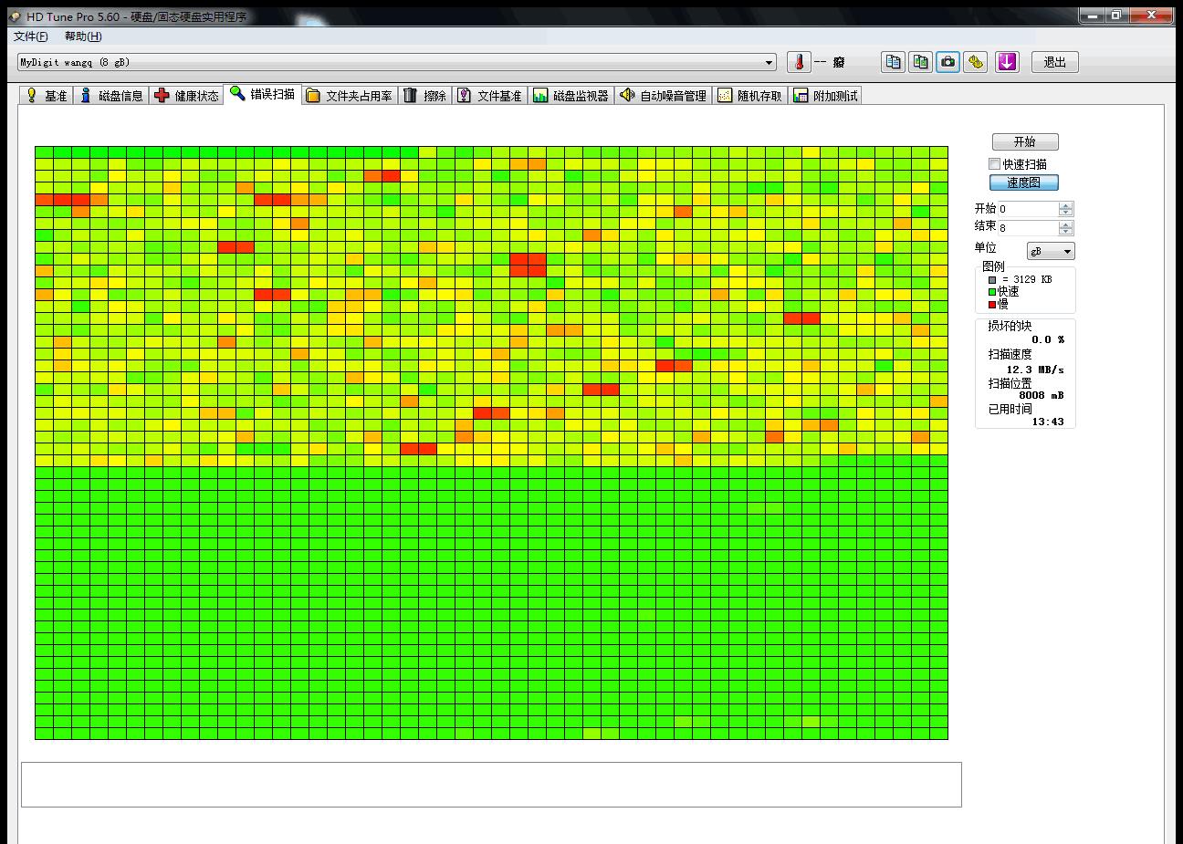Screen dimensions: 1183x844
Task: Open the 自动噪音管理 tab
Action: click(x=663, y=95)
